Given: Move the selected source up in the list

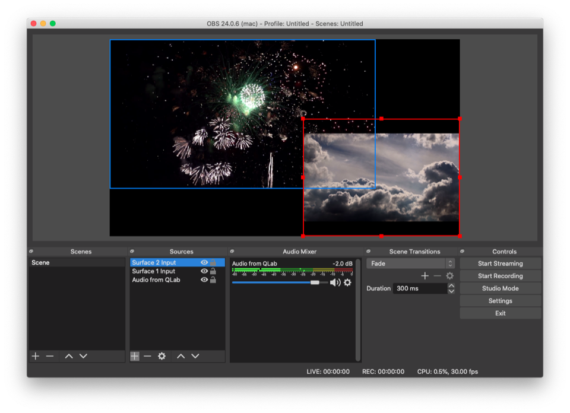Looking at the screenshot, I should tap(180, 356).
